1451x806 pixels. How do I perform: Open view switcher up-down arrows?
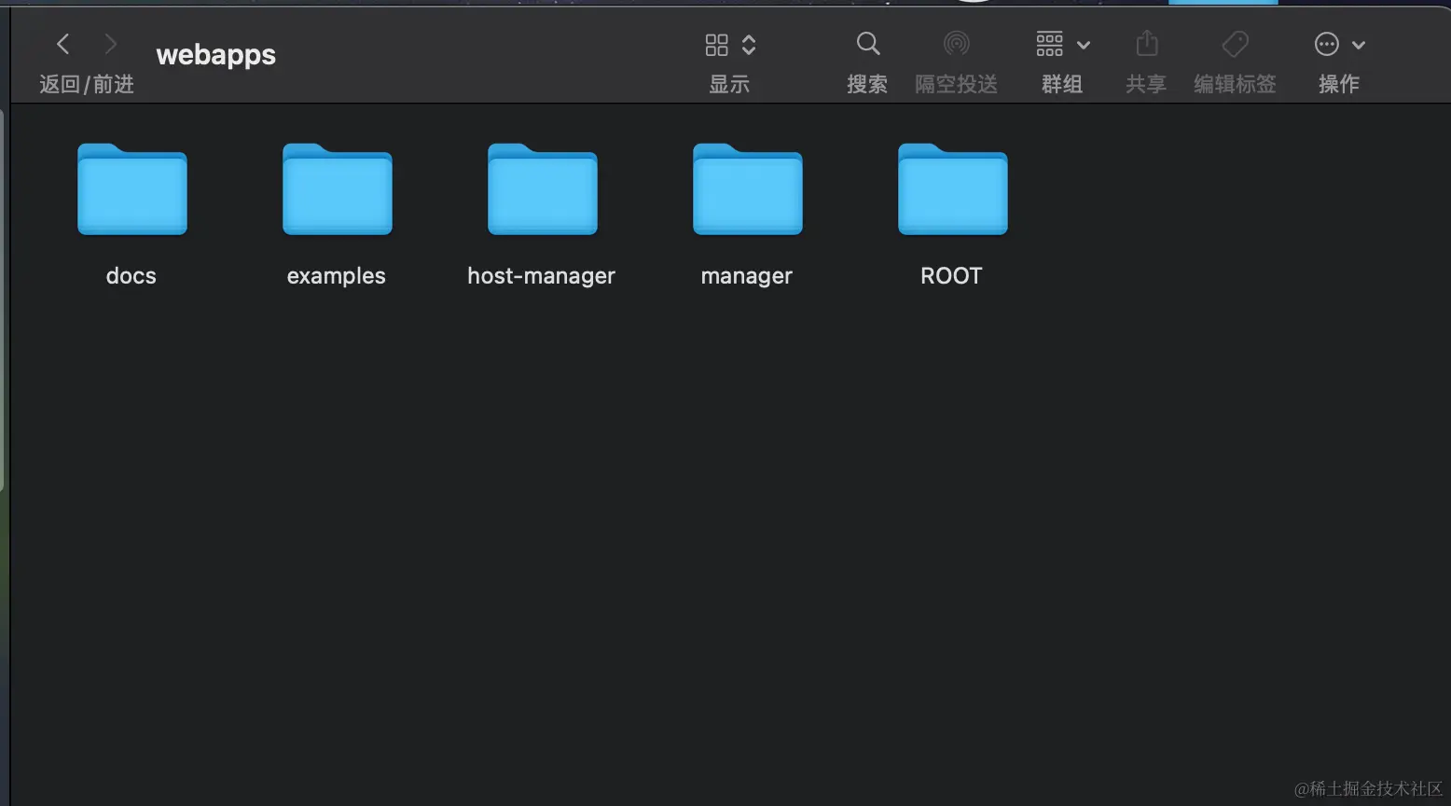tap(749, 45)
